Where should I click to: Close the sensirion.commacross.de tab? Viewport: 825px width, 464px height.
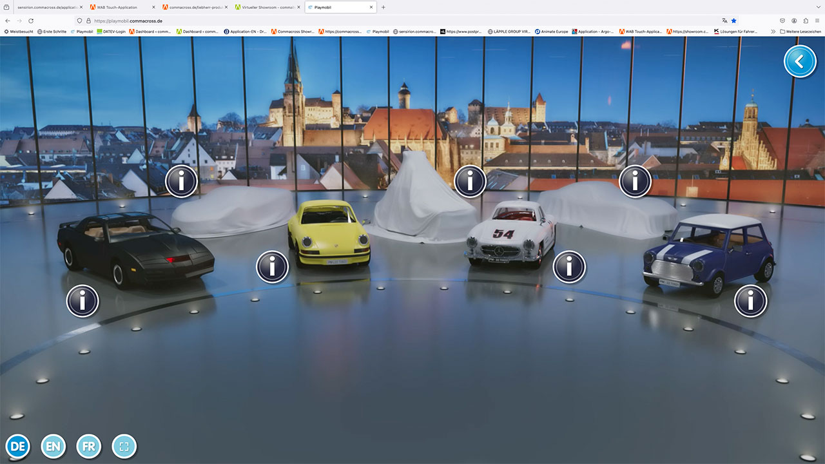coord(81,7)
